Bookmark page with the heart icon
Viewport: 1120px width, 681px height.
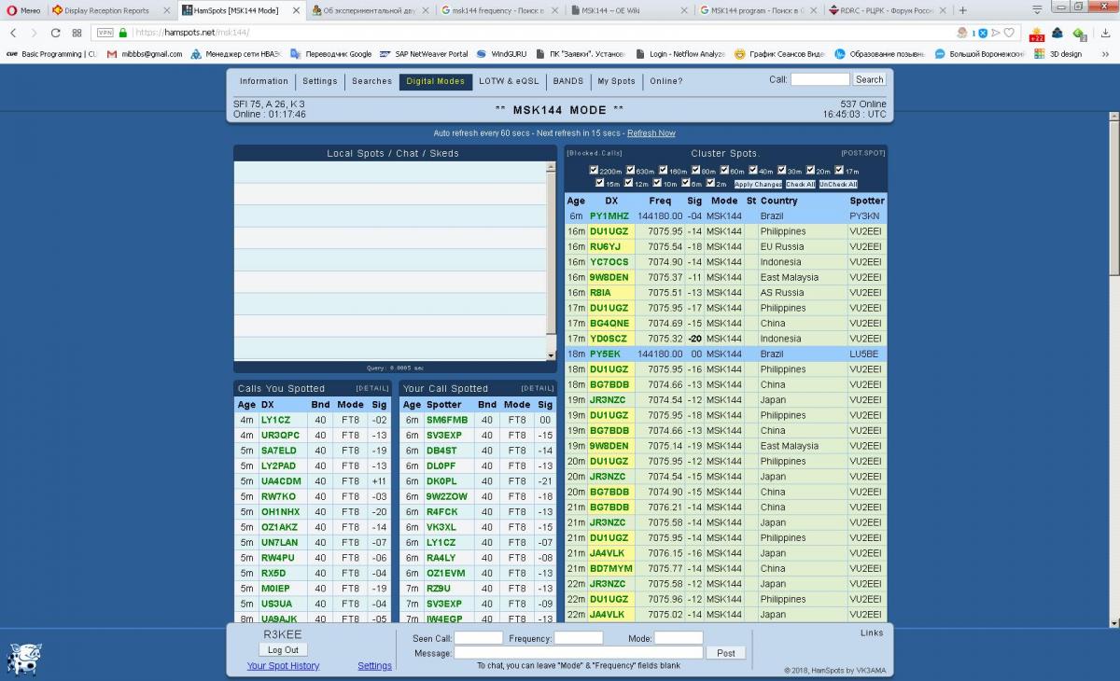click(1009, 33)
